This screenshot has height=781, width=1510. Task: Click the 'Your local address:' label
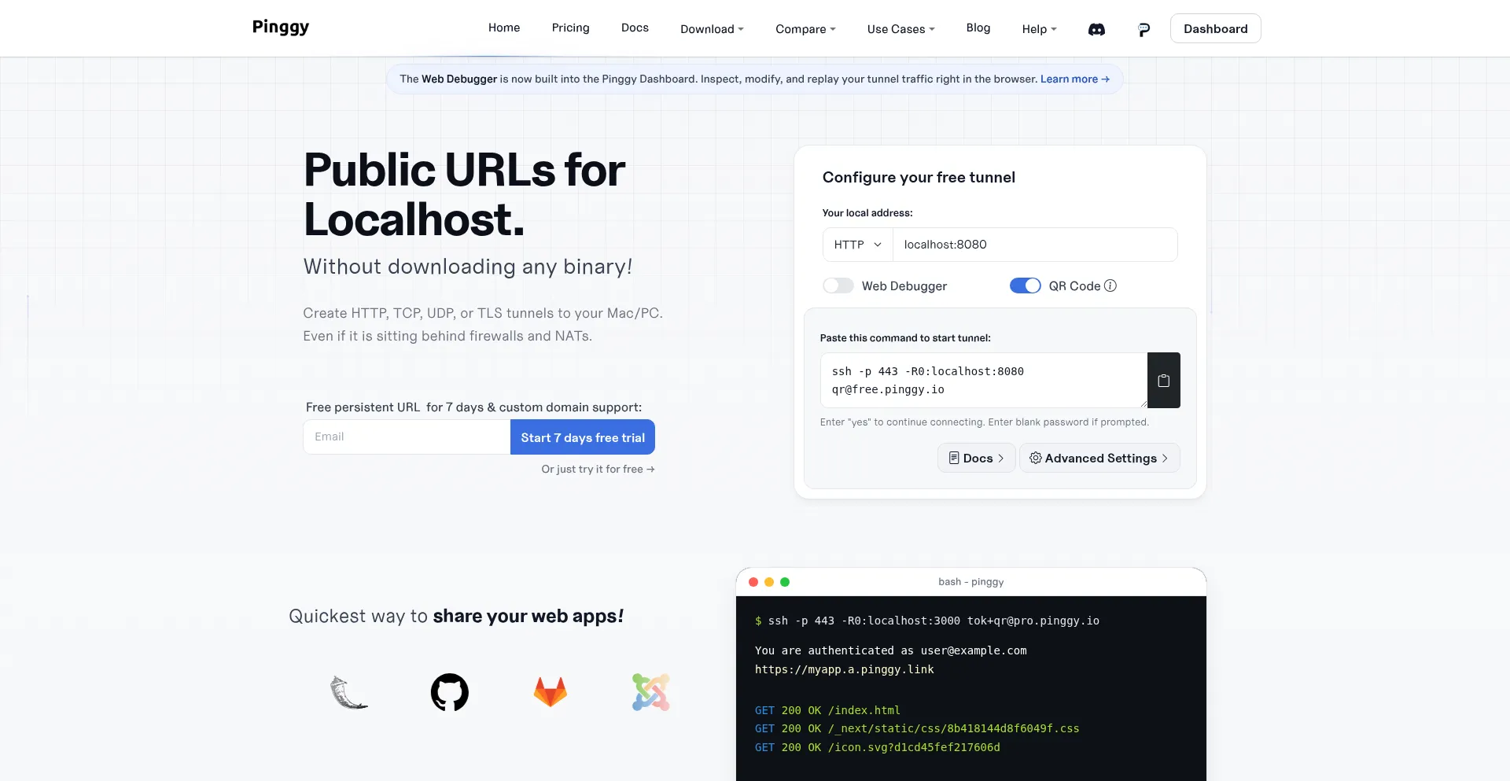(x=867, y=213)
